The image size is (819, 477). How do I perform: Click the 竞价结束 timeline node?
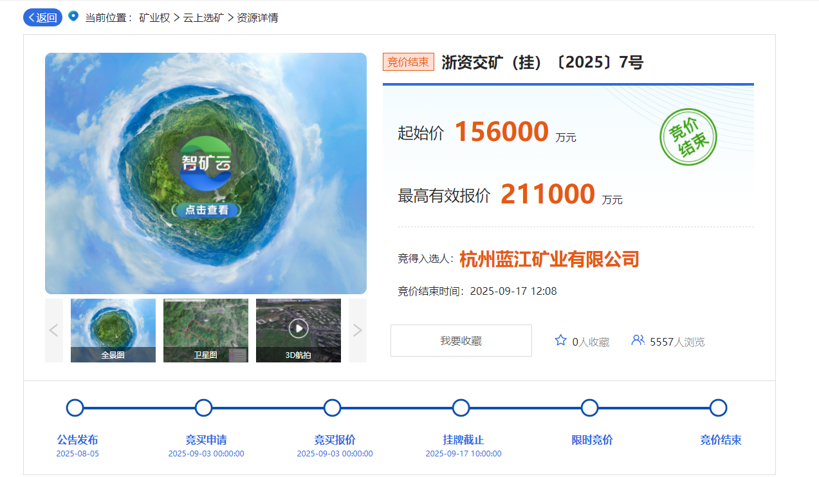tap(719, 408)
